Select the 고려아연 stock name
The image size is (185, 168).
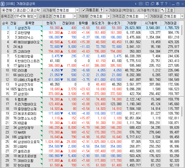[24, 52]
